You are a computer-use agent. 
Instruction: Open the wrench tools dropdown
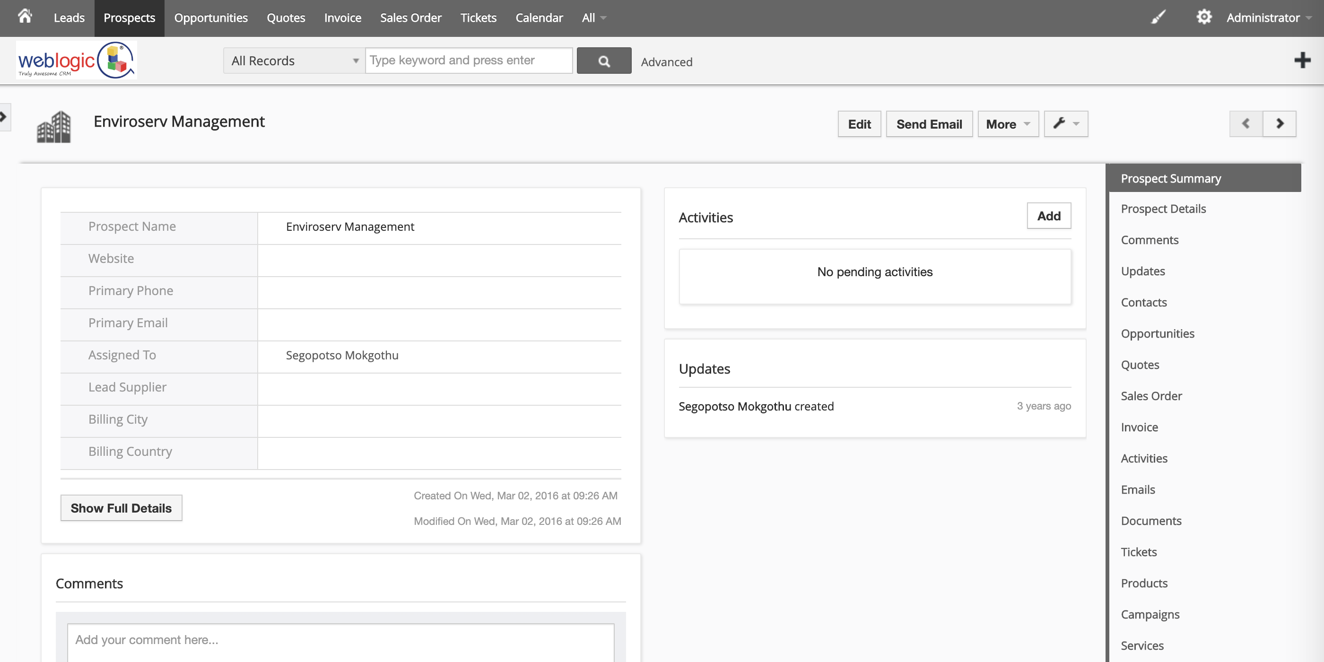pyautogui.click(x=1065, y=124)
